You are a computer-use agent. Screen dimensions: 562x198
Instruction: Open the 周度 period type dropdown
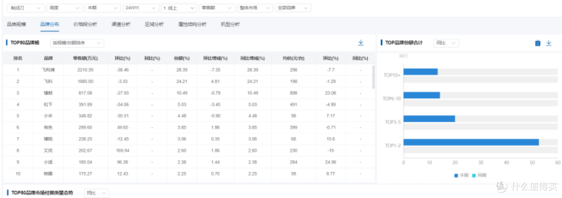tap(65, 8)
